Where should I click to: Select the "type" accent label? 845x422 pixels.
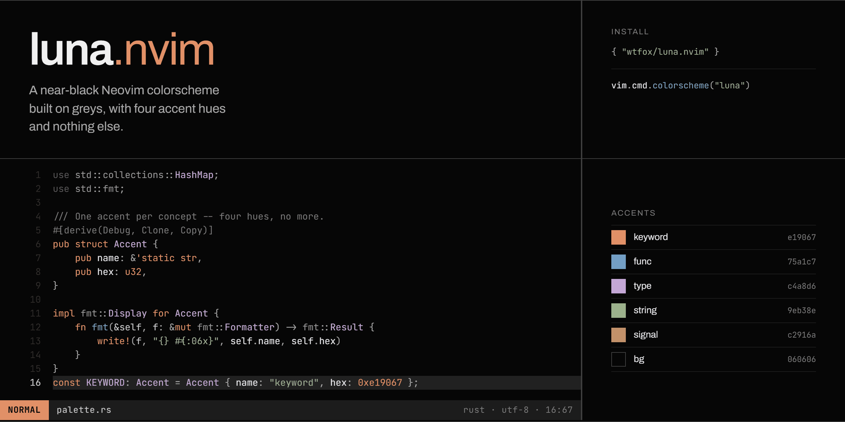pos(642,286)
